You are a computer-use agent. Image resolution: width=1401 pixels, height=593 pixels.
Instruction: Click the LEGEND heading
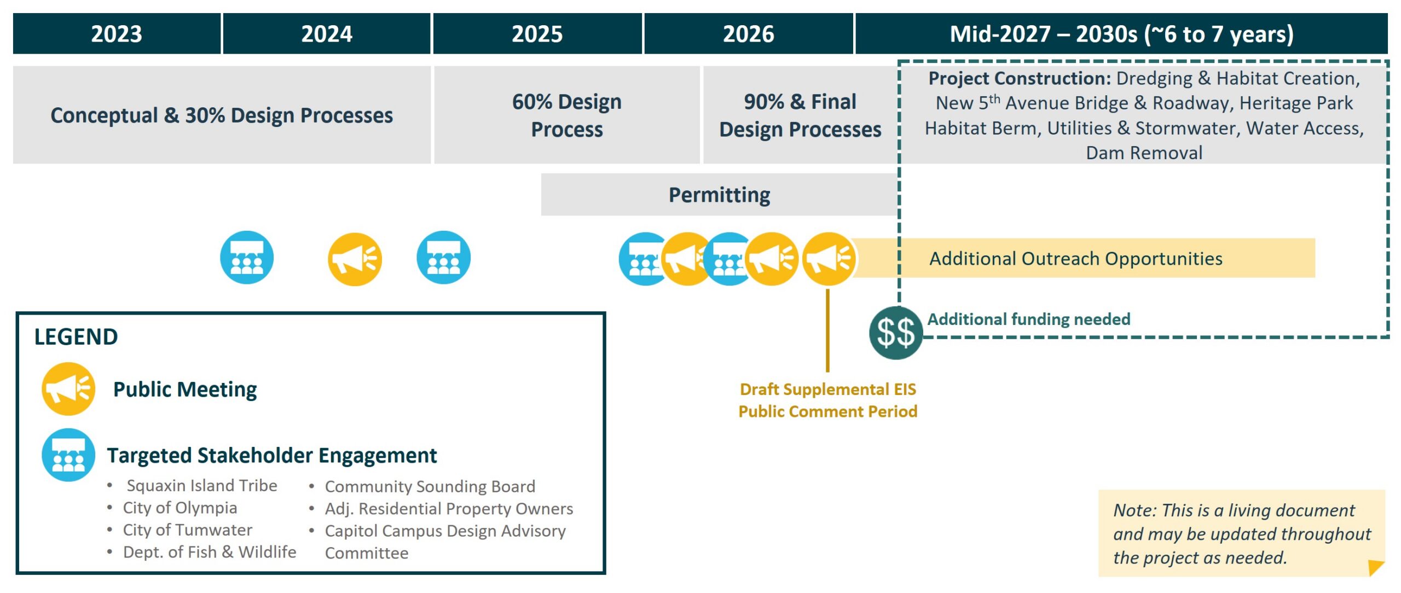tap(76, 337)
